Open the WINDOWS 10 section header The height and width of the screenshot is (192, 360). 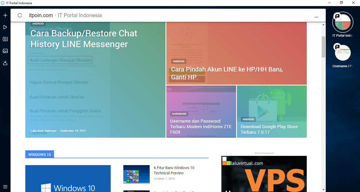point(40,155)
